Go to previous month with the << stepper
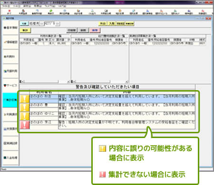Screen dimensions: 214x185 [42, 24]
